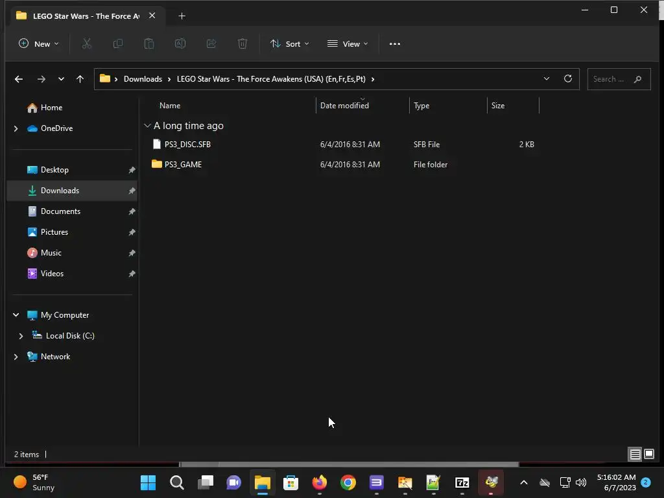Expand breadcrumb chevron after folder name
Image resolution: width=664 pixels, height=498 pixels.
pyautogui.click(x=373, y=79)
